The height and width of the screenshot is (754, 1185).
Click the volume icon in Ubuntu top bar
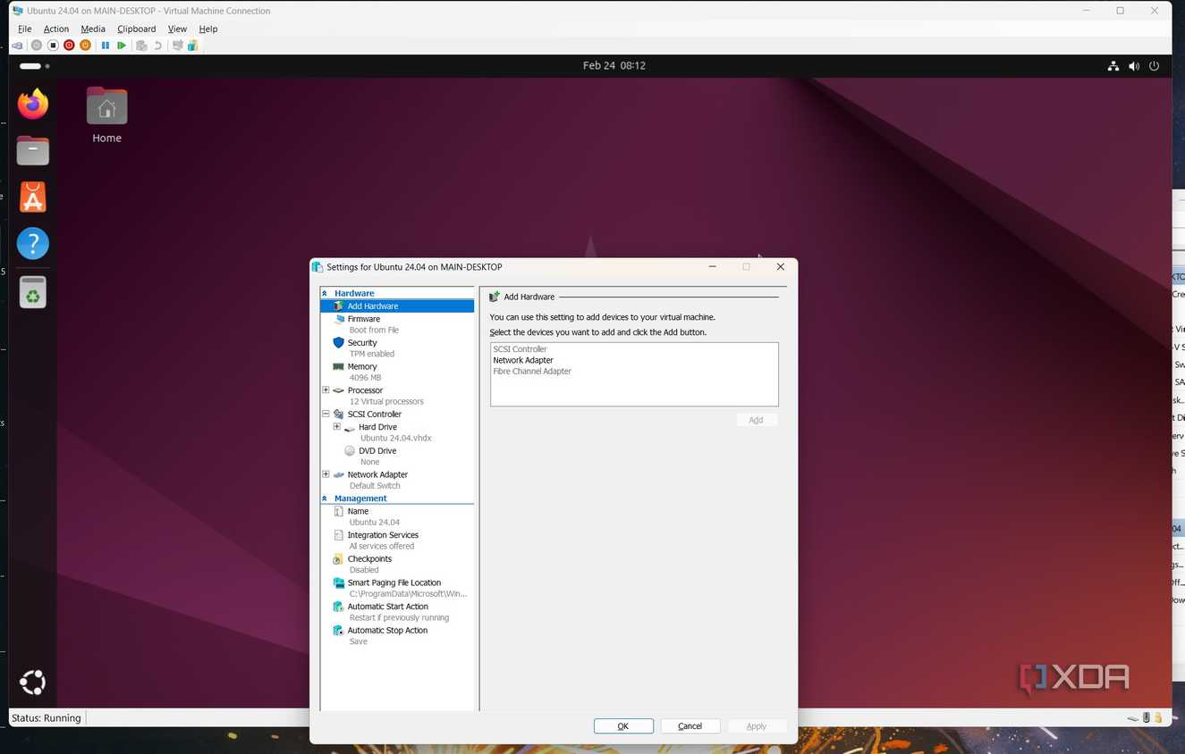[1134, 66]
